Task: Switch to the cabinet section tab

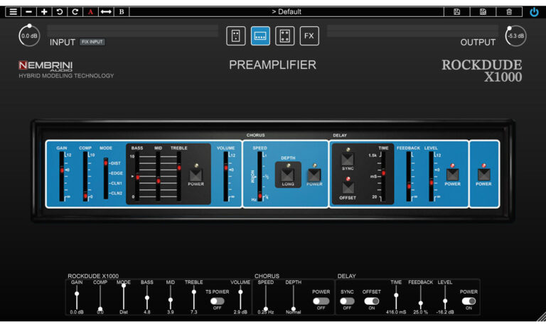Action: (x=285, y=35)
